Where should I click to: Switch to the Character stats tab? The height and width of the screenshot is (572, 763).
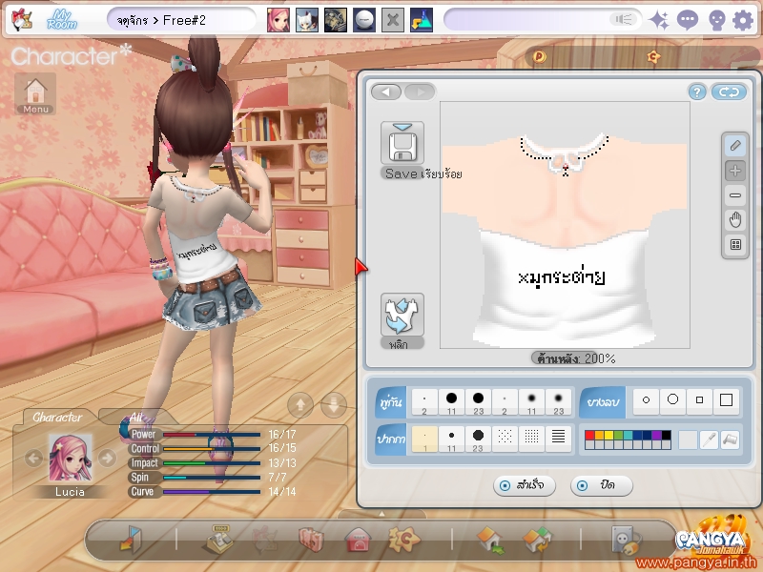point(57,417)
